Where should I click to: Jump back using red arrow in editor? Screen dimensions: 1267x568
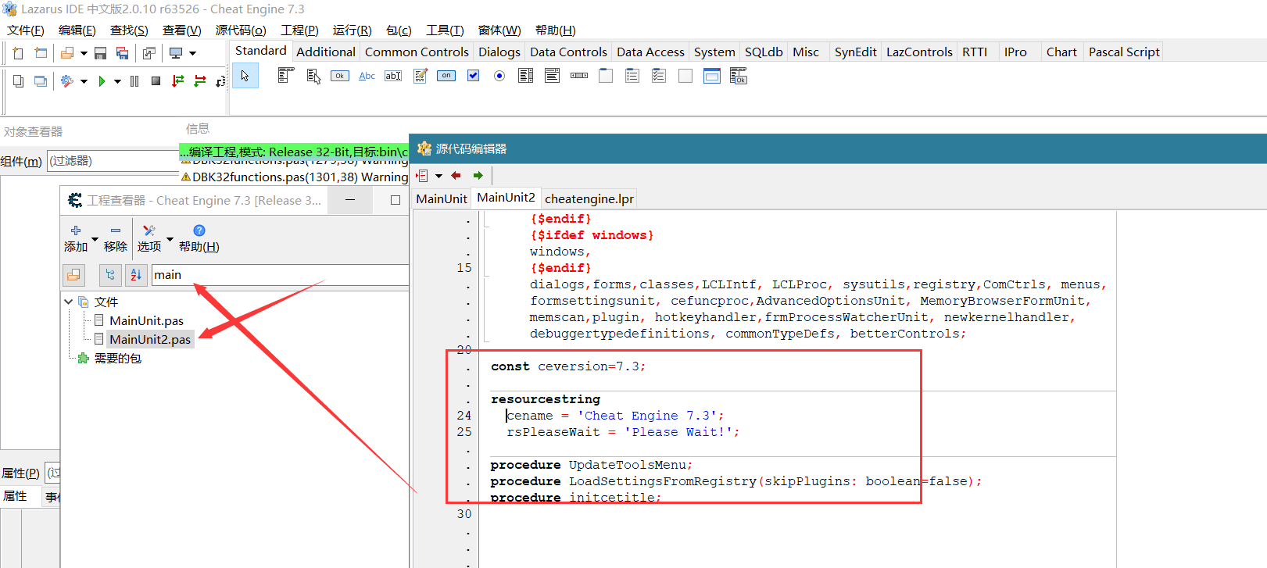pos(456,176)
